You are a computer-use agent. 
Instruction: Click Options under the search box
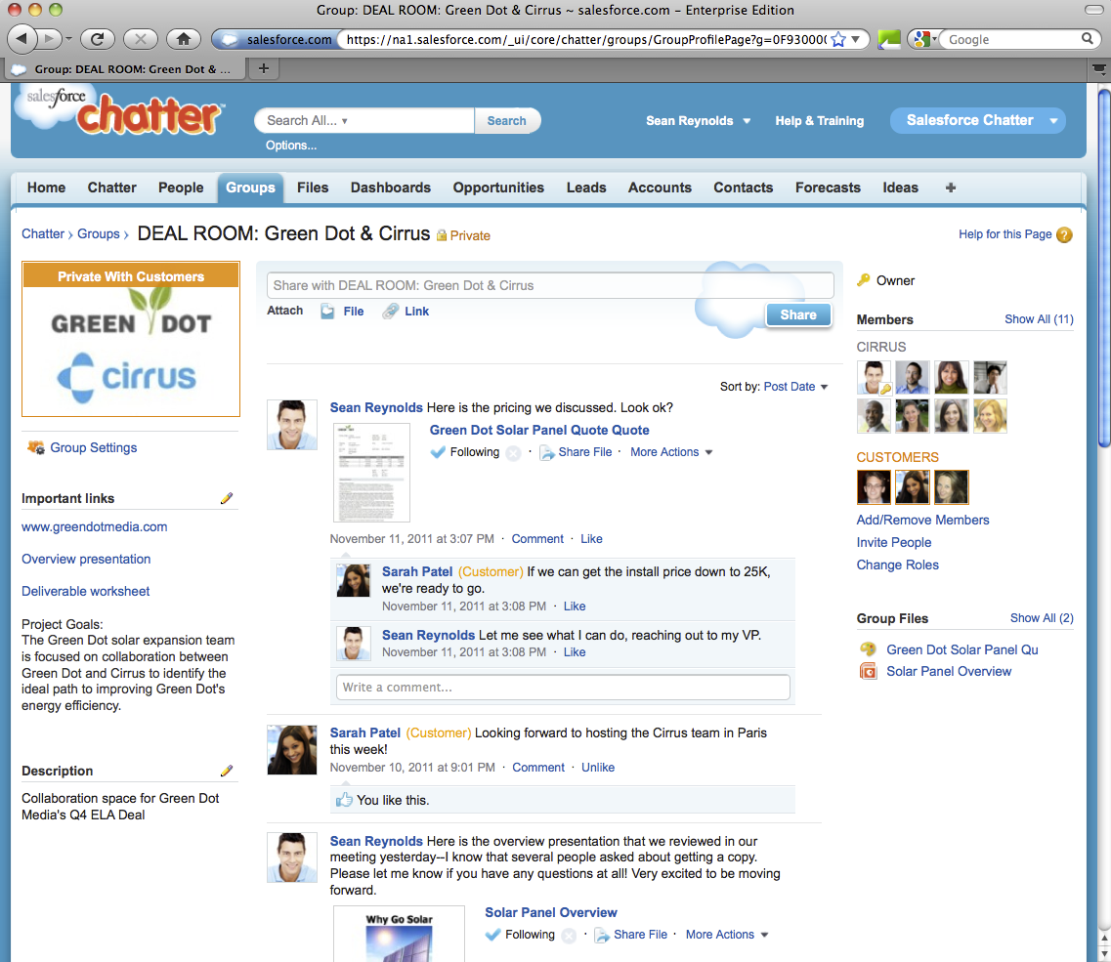(x=290, y=146)
